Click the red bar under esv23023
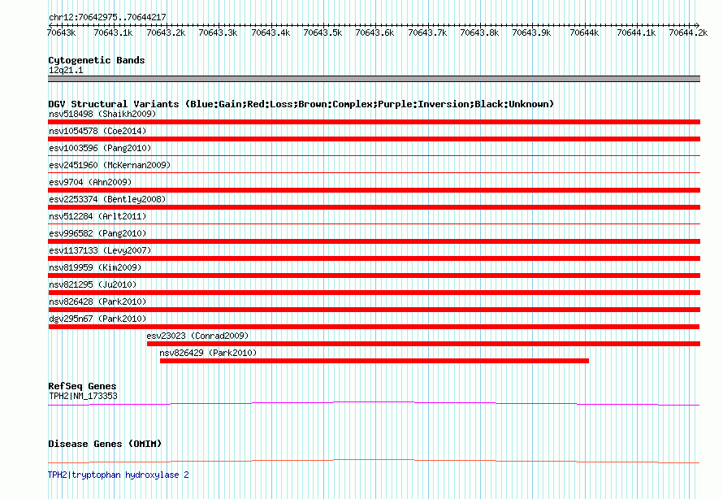The height and width of the screenshot is (499, 723). coord(423,344)
